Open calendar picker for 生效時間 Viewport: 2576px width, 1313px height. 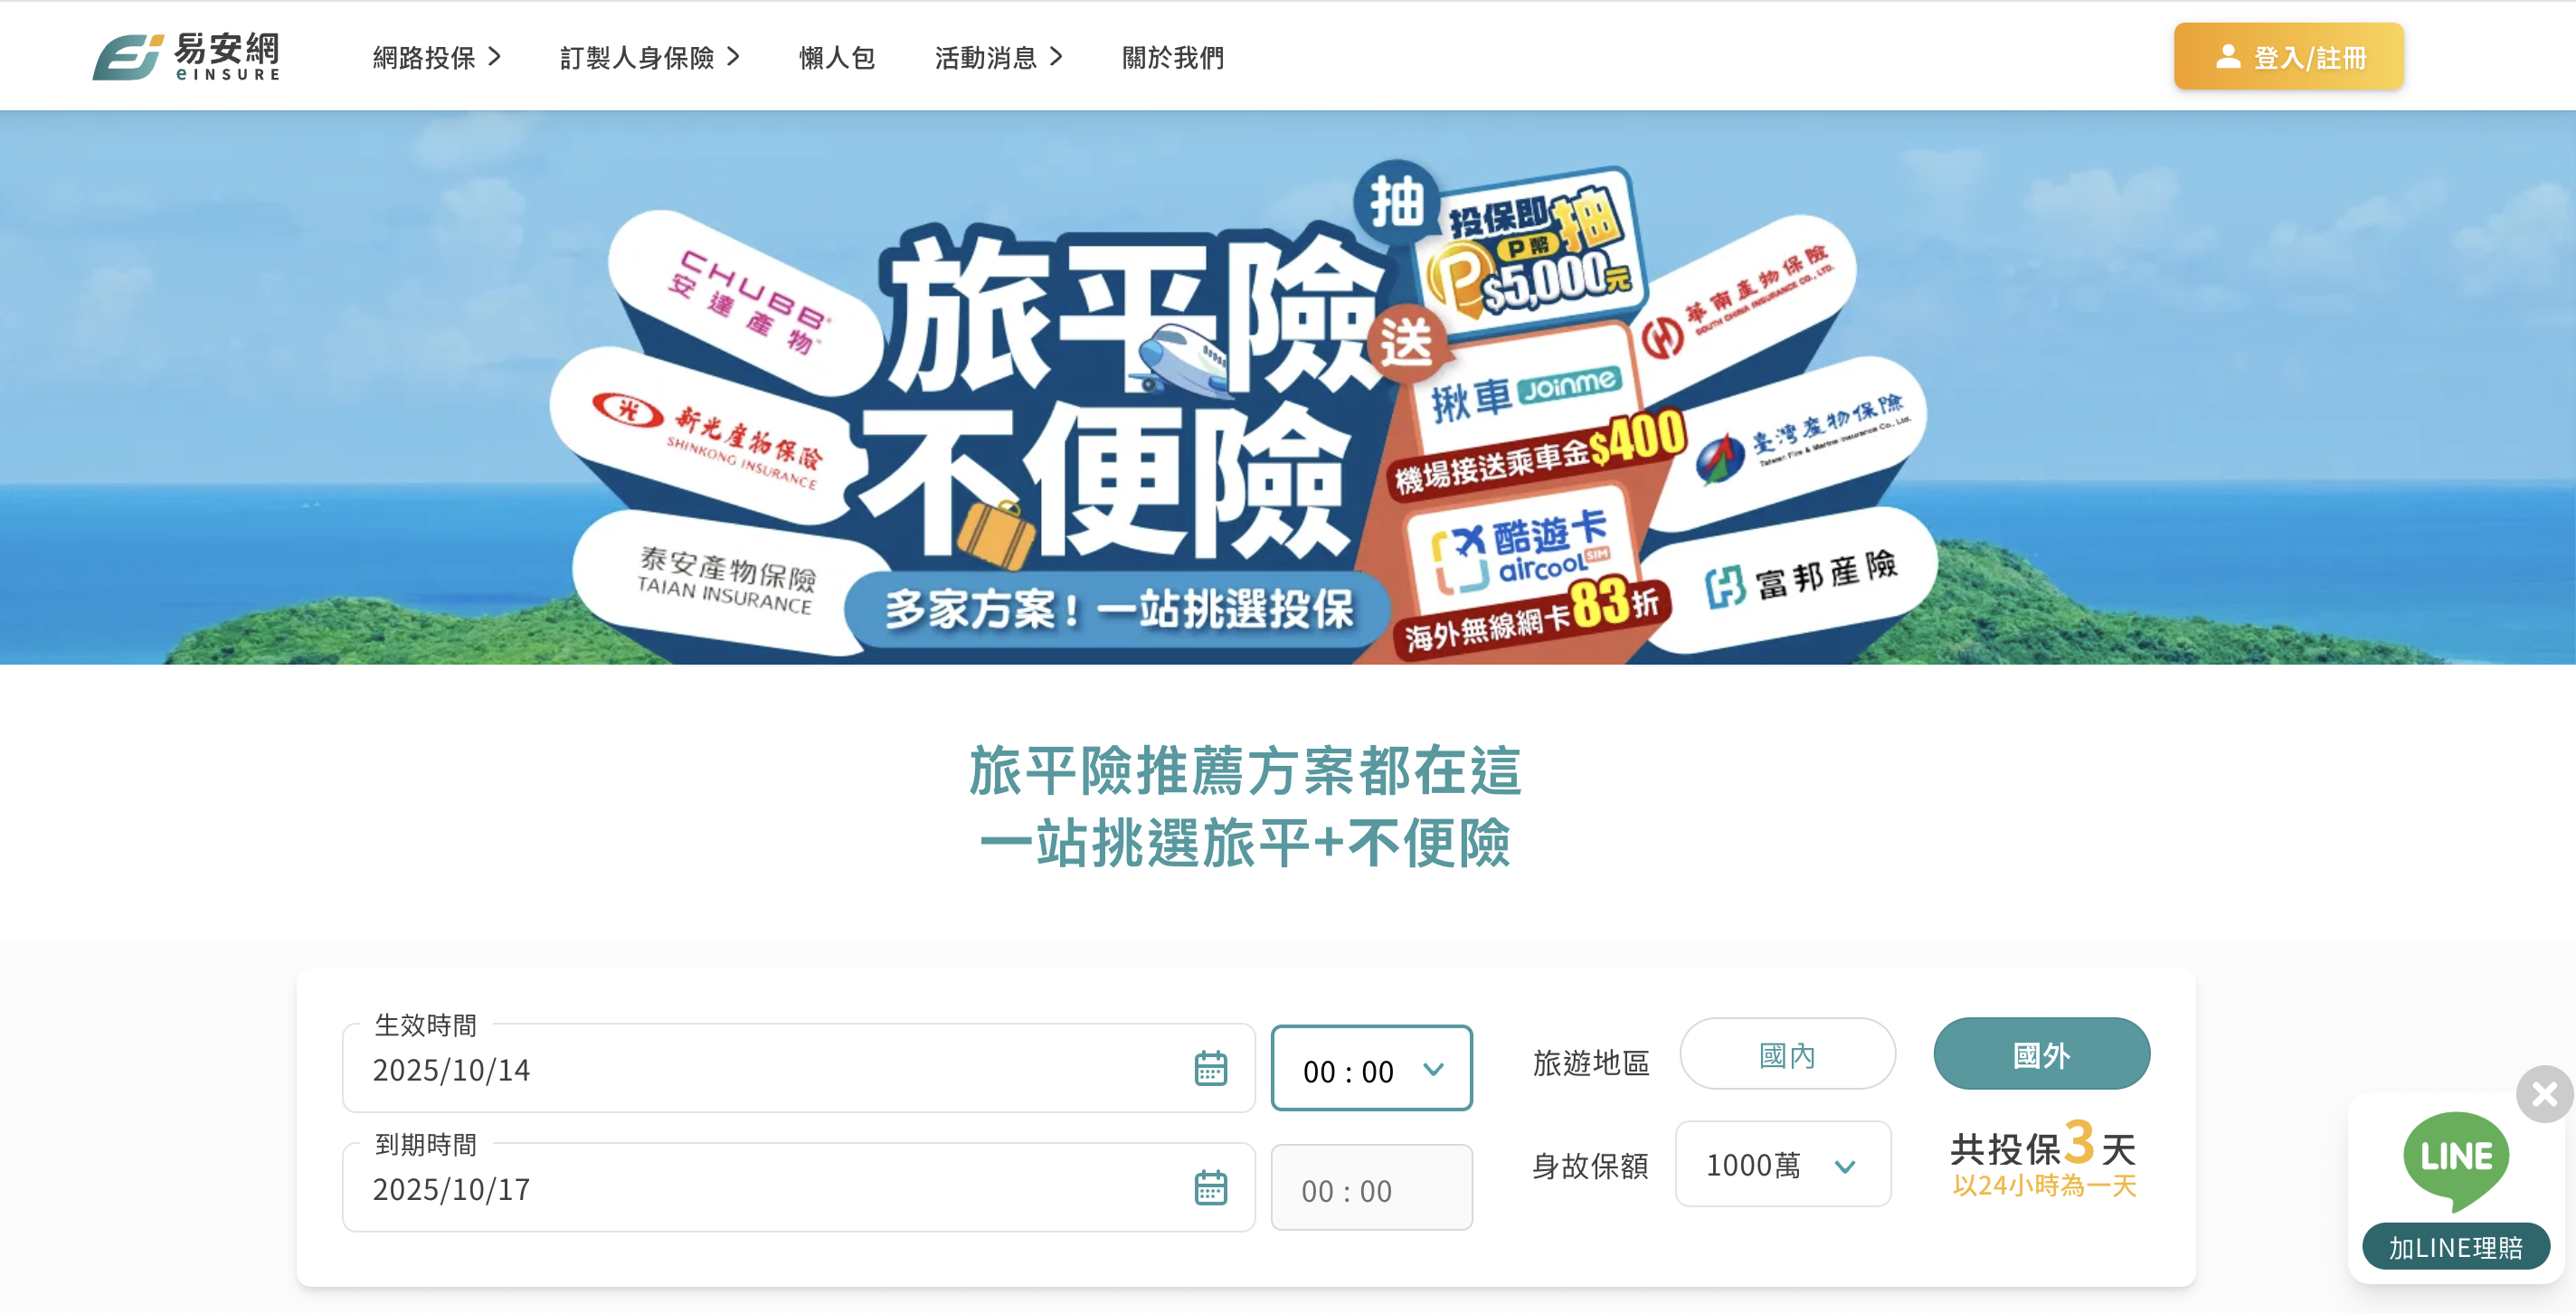point(1210,1068)
